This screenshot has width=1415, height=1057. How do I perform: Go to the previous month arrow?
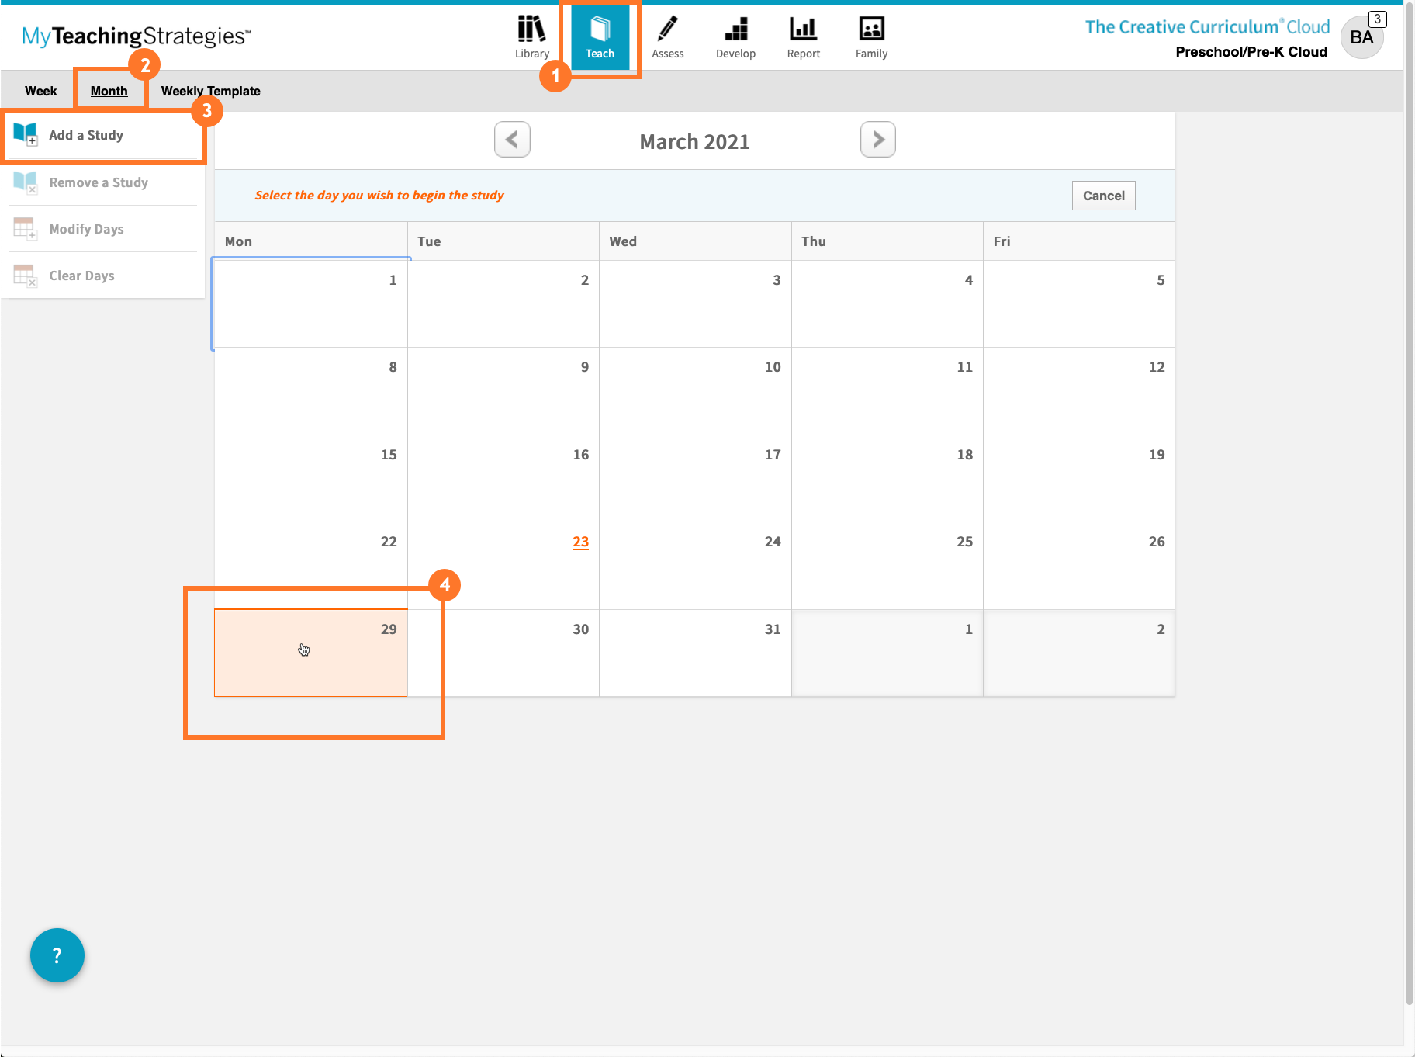point(512,140)
